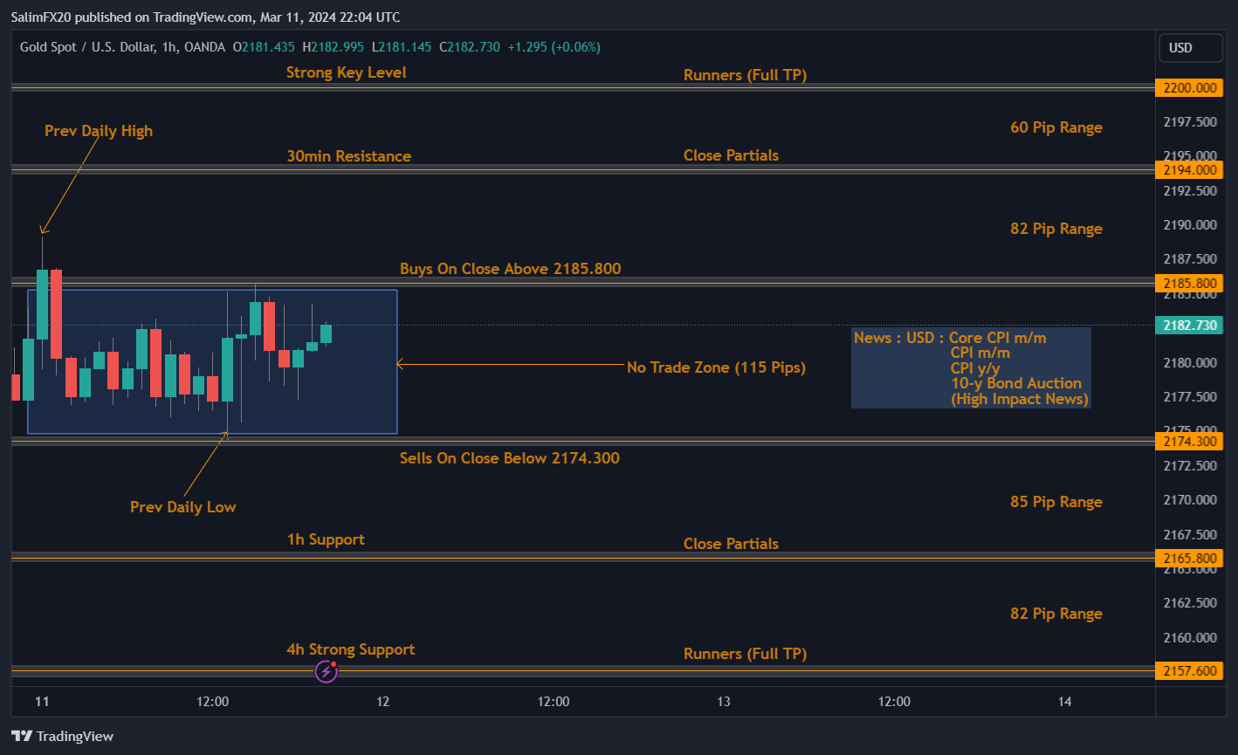Click the TradingView logo in the bottom corner

tap(62, 736)
